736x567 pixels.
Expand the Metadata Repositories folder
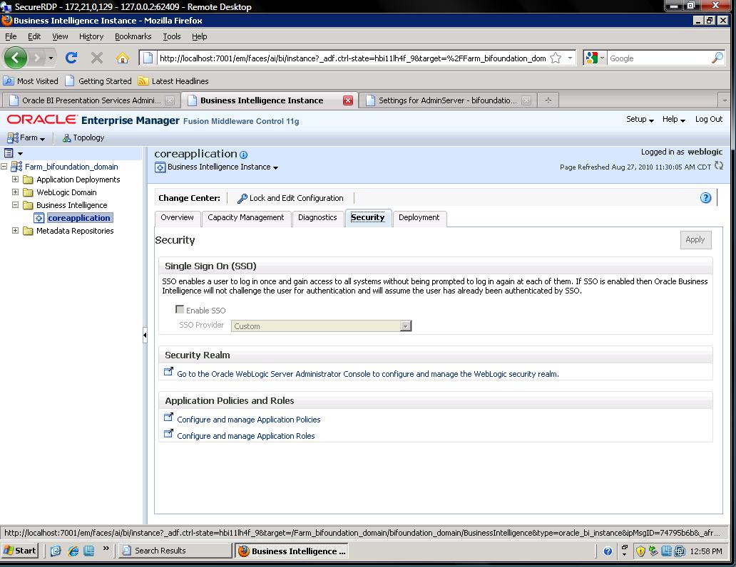click(x=15, y=230)
